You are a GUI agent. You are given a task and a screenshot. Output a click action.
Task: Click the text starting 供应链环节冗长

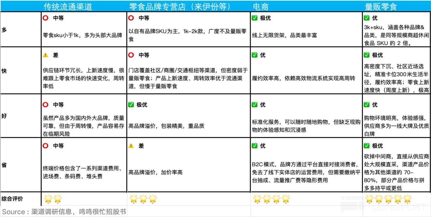pyautogui.click(x=83, y=78)
